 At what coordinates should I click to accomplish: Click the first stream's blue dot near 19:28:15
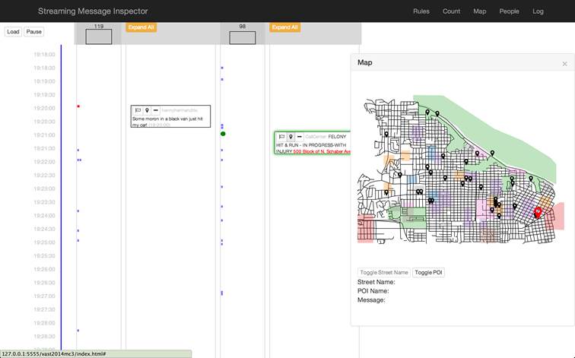tap(78, 330)
